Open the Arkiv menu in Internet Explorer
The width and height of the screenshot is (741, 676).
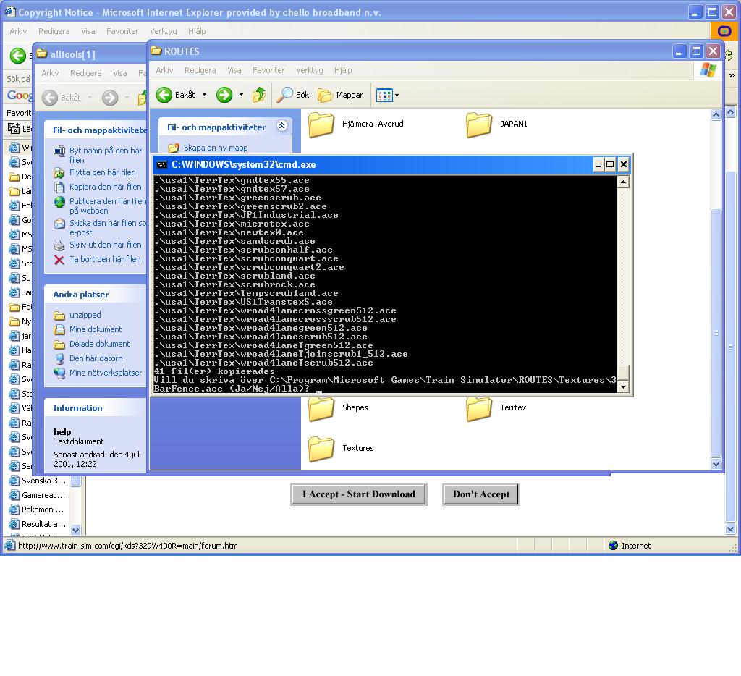(x=18, y=31)
